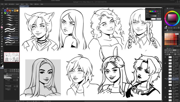This screenshot has width=180, height=102.
Task: Pick a color in the color wheel square
Action: pyautogui.click(x=172, y=18)
